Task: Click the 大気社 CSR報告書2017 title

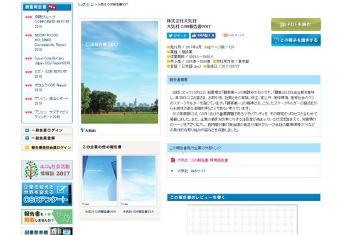Action: (189, 26)
